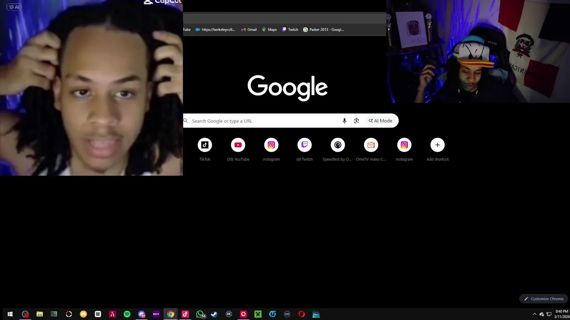
Task: Open the Maps bookmark
Action: pyautogui.click(x=269, y=29)
